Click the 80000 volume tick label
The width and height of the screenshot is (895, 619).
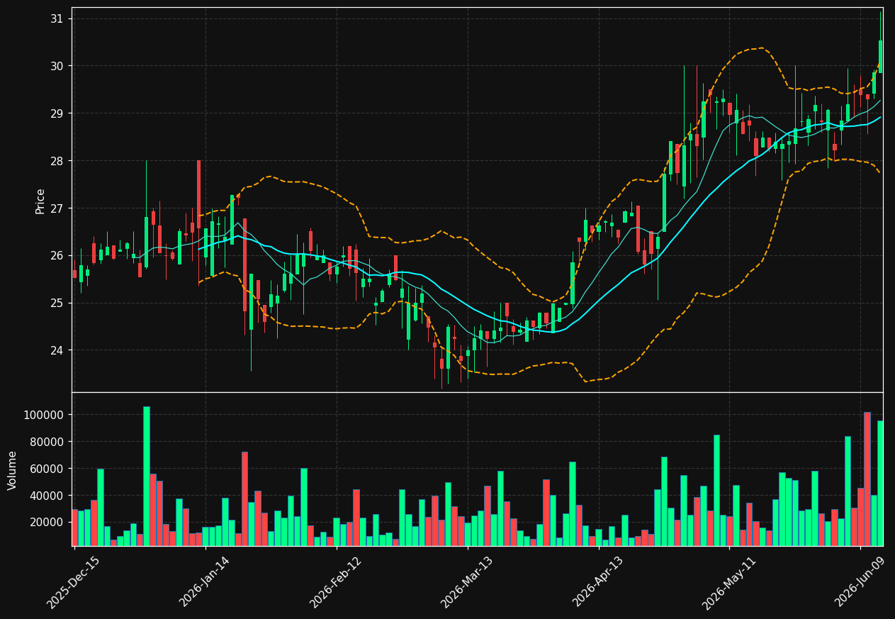(x=47, y=442)
